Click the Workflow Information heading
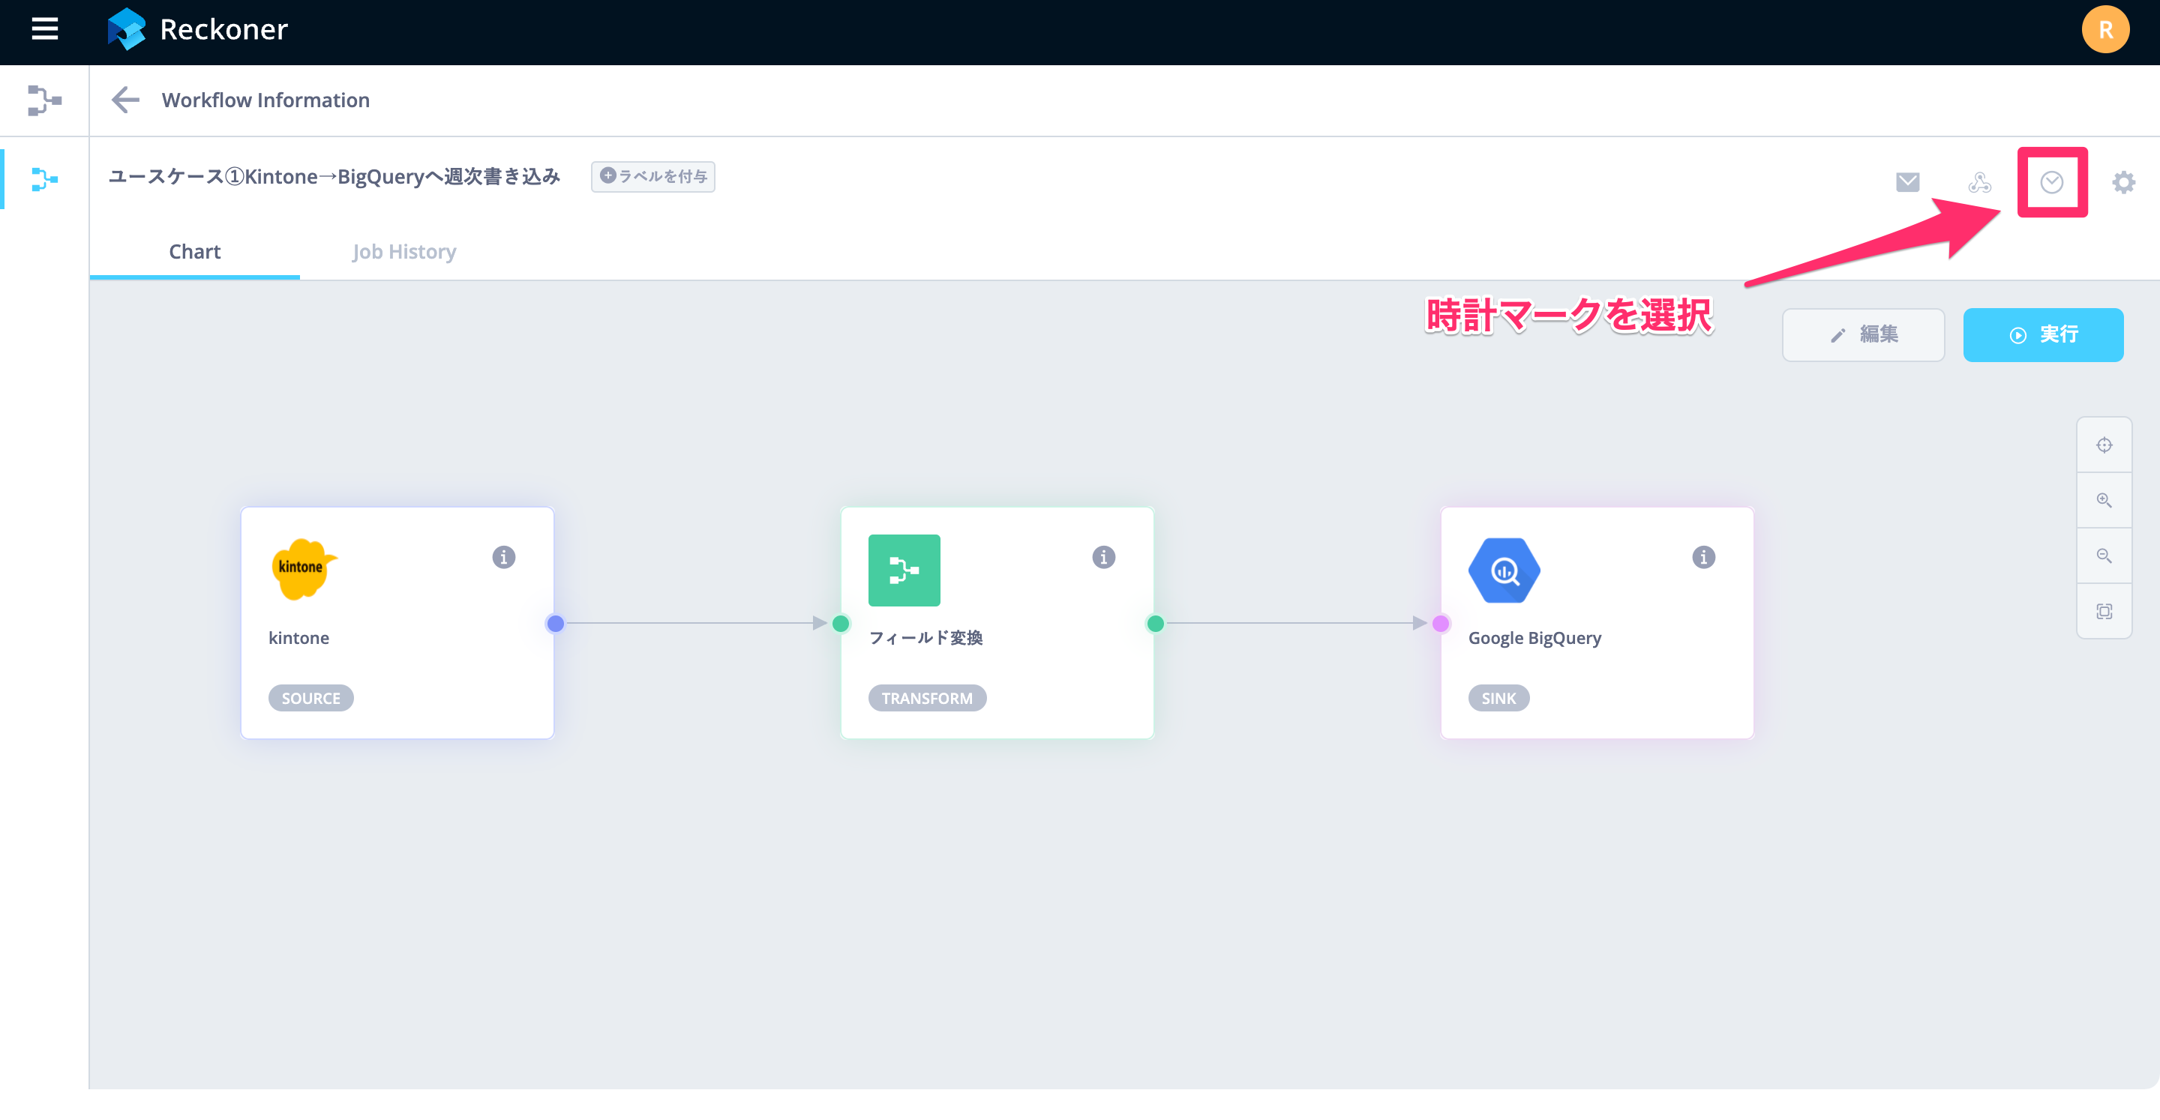The width and height of the screenshot is (2160, 1120). (x=265, y=100)
